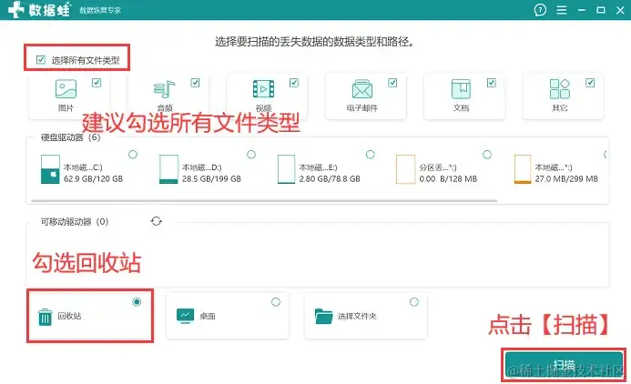Viewport: 631px width, 384px height.
Task: Click the 选择文件夹 folder icon
Action: pos(323,317)
